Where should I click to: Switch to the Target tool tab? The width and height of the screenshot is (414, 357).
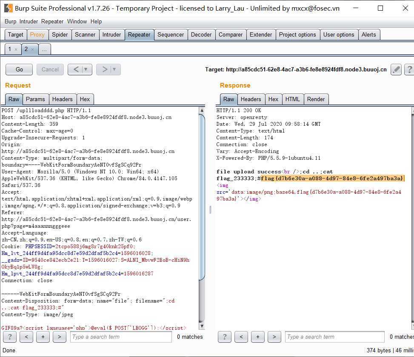point(16,34)
